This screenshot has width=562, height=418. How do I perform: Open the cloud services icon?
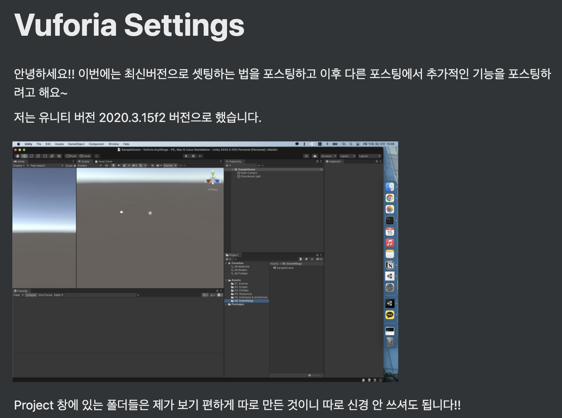click(x=315, y=156)
